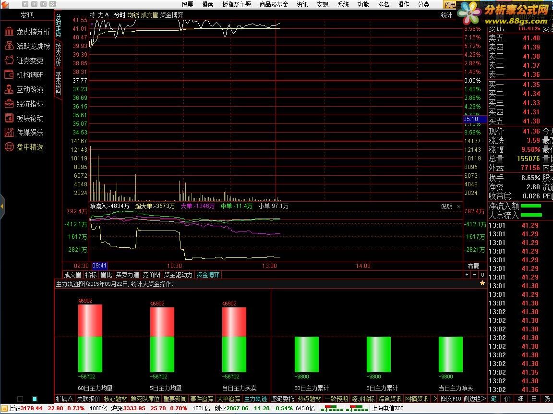Open 经济指标 in the sidebar
The width and height of the screenshot is (553, 414).
coord(24,104)
